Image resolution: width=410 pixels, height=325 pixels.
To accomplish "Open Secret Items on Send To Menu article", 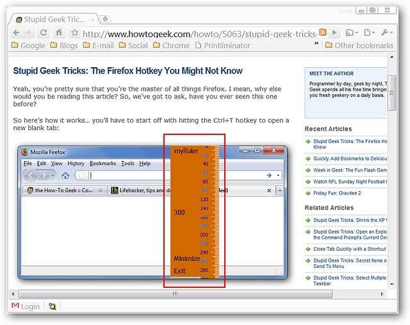I will click(x=350, y=263).
